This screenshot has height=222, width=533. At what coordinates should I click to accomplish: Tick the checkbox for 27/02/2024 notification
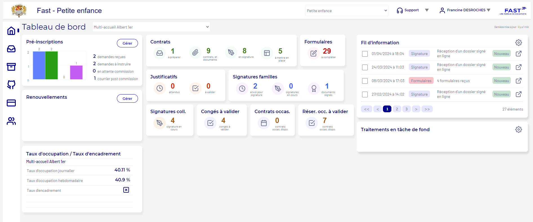[365, 94]
